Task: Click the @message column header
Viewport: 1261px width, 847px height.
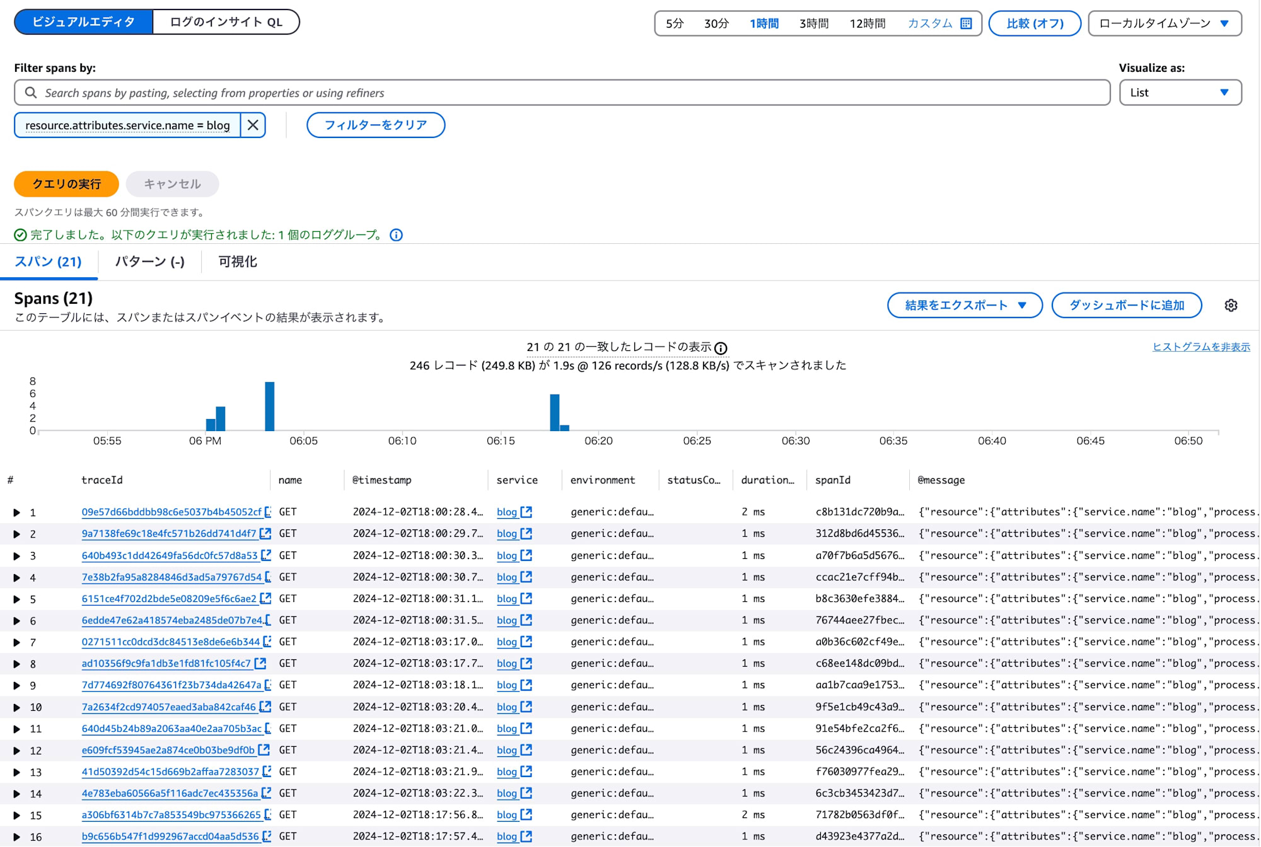Action: pos(941,480)
